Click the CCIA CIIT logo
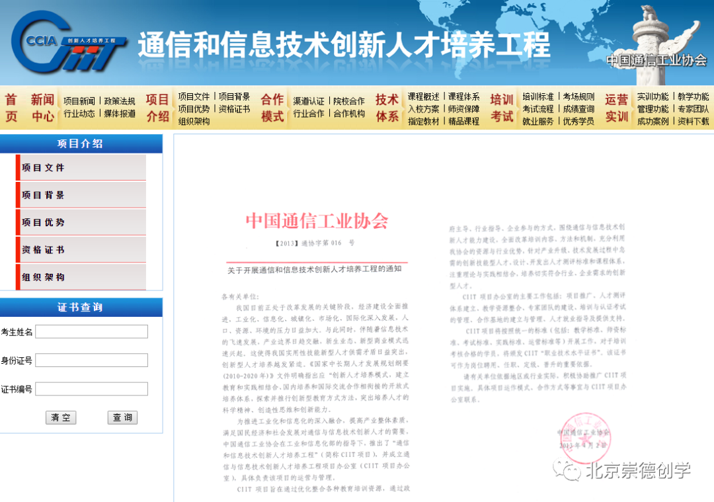Viewport: 714px width, 502px height. (x=68, y=42)
